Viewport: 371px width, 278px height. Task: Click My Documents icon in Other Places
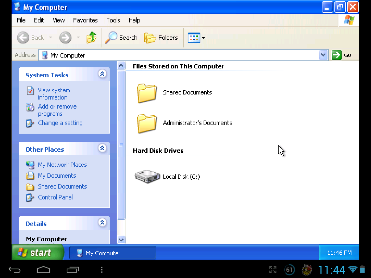[30, 176]
